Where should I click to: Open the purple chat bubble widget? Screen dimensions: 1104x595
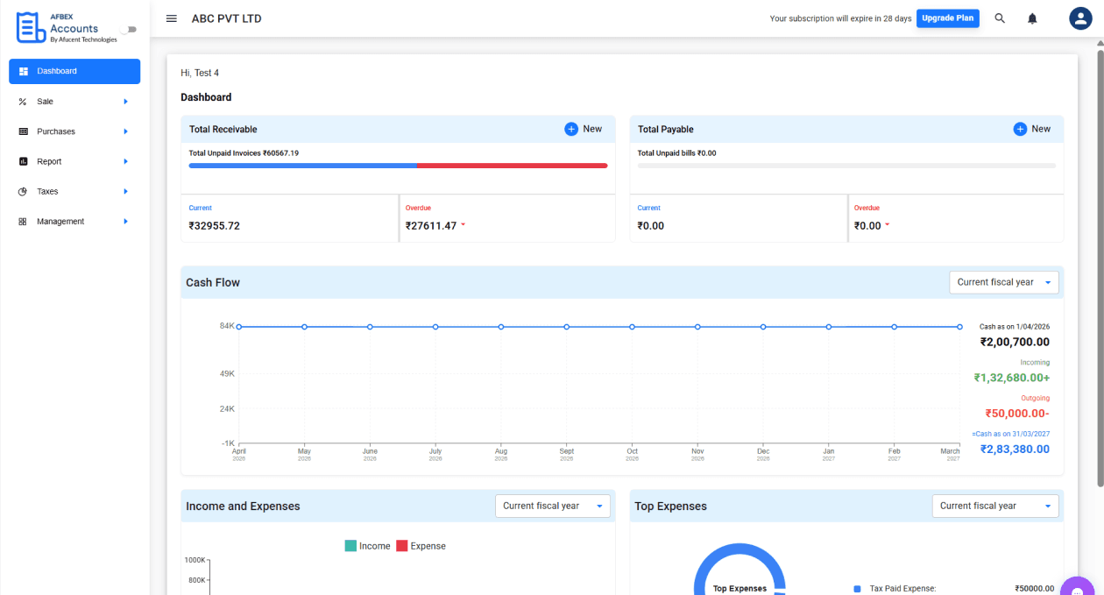click(1079, 585)
